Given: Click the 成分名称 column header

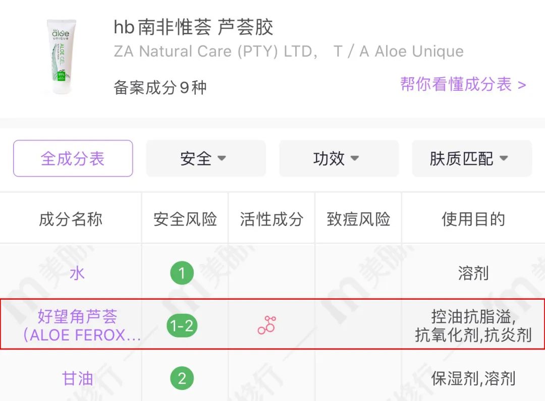Looking at the screenshot, I should [71, 219].
